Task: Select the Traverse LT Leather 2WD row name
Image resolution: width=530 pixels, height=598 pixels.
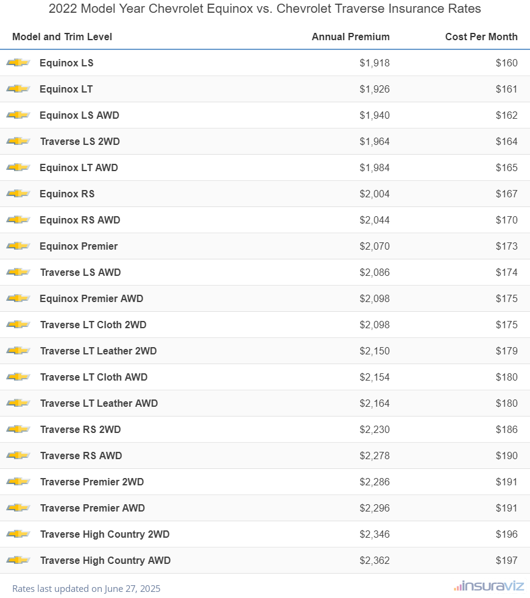Action: tap(99, 351)
